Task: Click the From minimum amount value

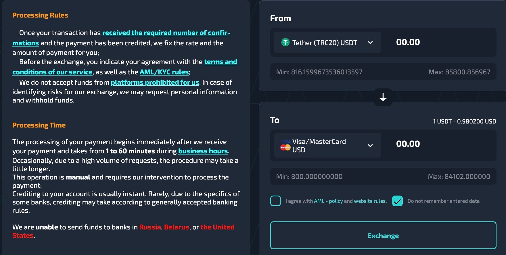Action: (319, 72)
